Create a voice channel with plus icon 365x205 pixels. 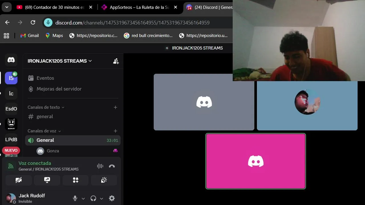coord(115,131)
